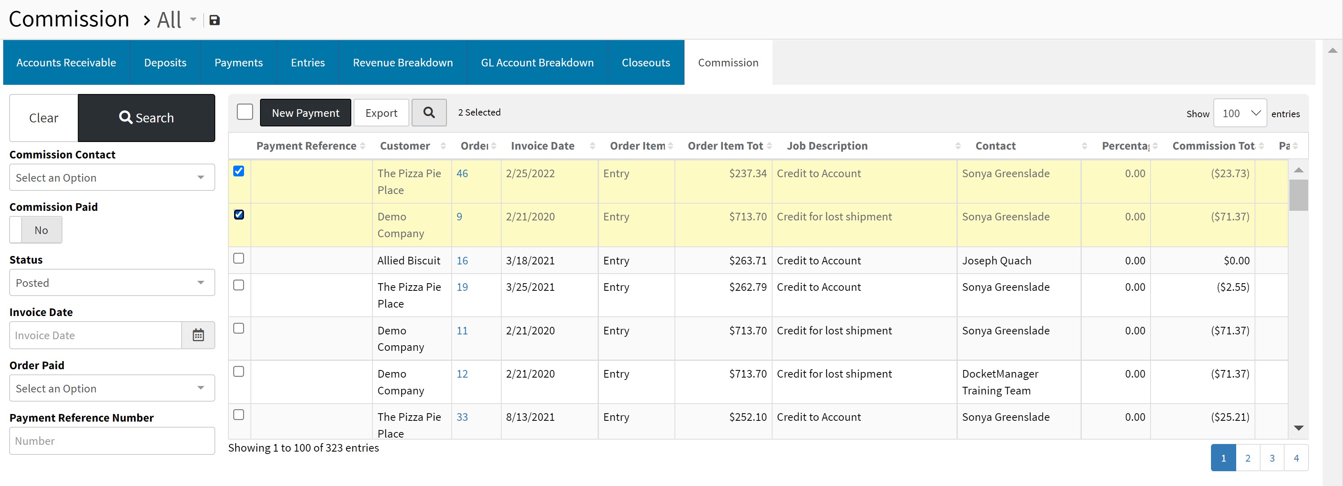Image resolution: width=1343 pixels, height=486 pixels.
Task: Open the Closeouts tab
Action: coord(645,62)
